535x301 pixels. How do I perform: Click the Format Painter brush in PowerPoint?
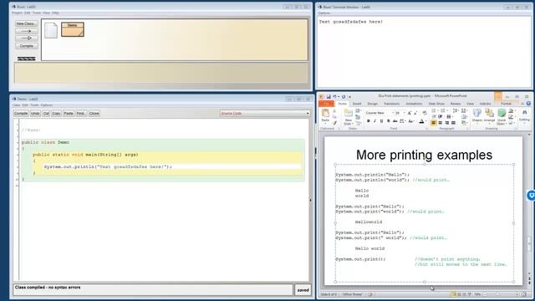(x=334, y=123)
